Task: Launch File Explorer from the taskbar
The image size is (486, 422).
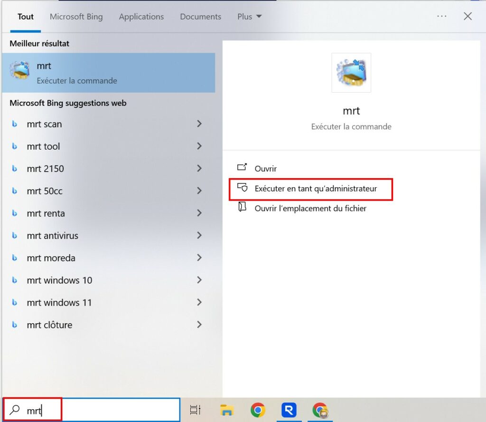Action: tap(227, 410)
